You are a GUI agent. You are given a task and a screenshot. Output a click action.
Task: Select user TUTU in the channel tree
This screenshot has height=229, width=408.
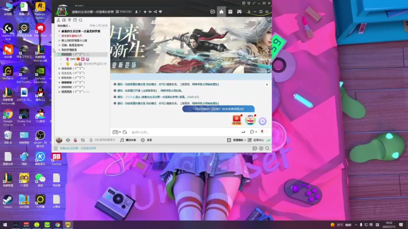[x=73, y=59]
